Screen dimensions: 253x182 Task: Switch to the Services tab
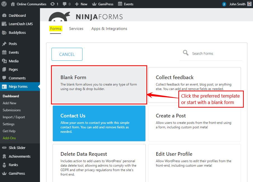pyautogui.click(x=76, y=29)
